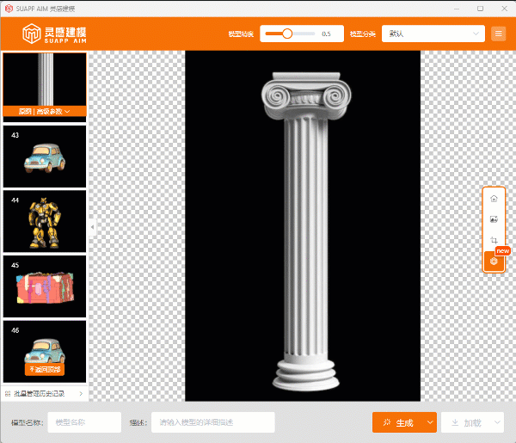The image size is (516, 443).
Task: Focus the model description input field
Action: [213, 422]
